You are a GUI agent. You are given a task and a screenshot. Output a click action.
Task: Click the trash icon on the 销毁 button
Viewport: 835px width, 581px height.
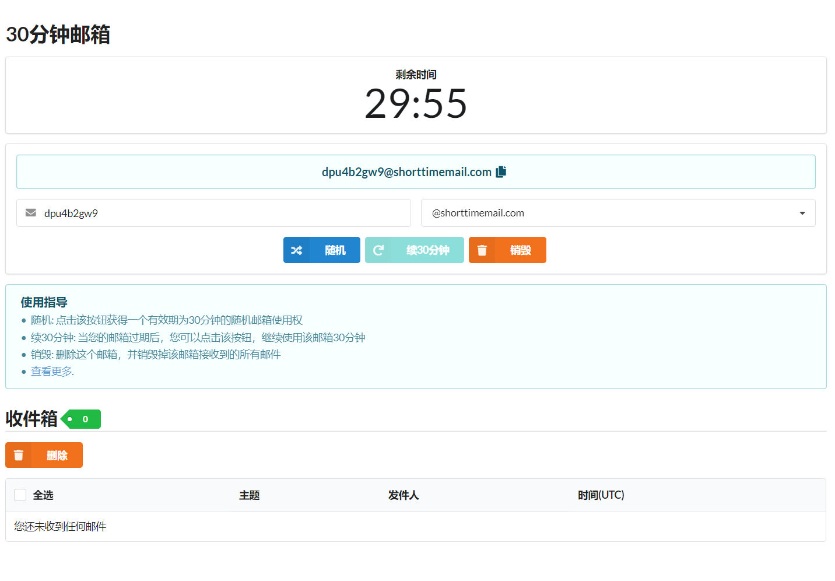pos(482,250)
